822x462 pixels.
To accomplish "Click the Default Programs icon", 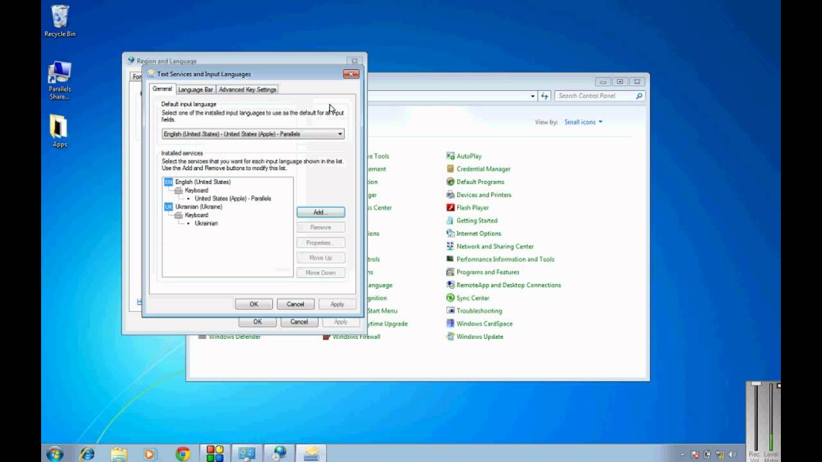I will pyautogui.click(x=450, y=182).
